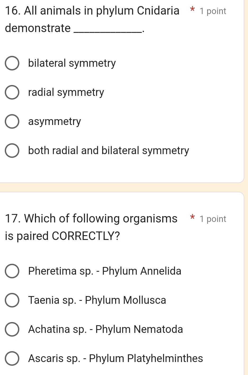Select the Ascaris sp. radio button

pos(12,359)
